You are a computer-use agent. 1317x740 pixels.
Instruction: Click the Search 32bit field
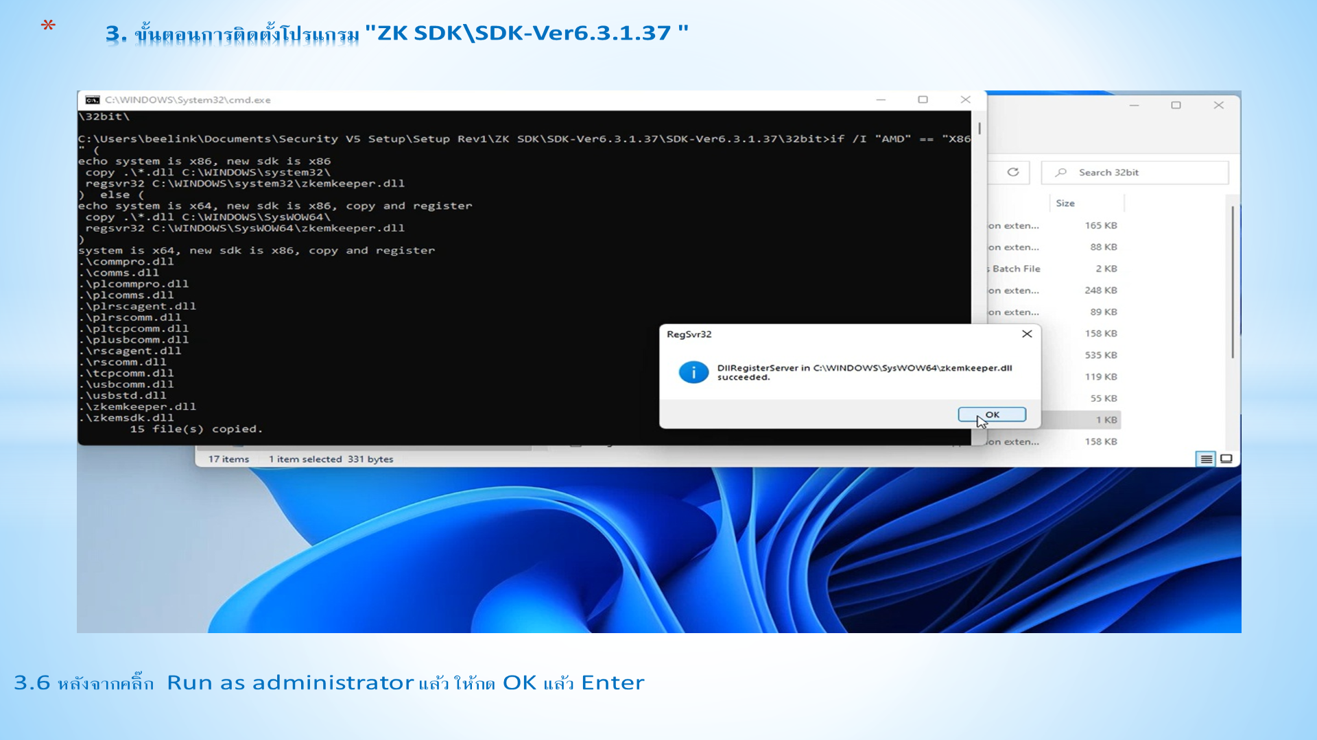point(1135,173)
